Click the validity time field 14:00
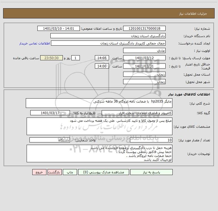The height and width of the screenshot is (211, 218). pos(102,66)
